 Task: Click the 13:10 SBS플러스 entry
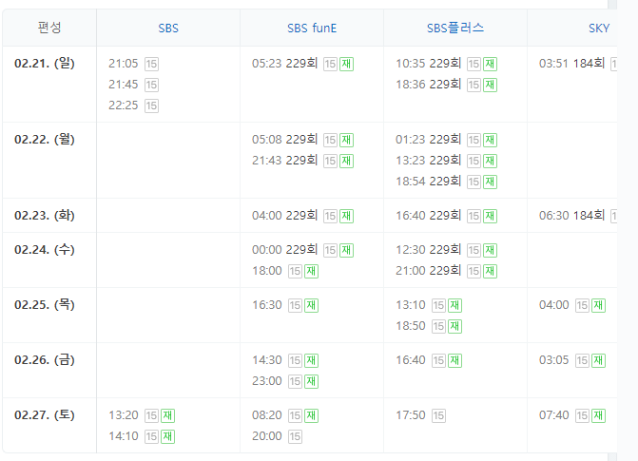(x=411, y=305)
